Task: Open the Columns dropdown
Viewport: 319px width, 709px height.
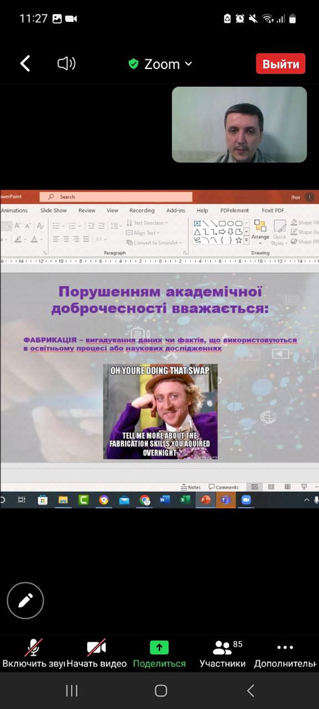Action: tap(102, 239)
